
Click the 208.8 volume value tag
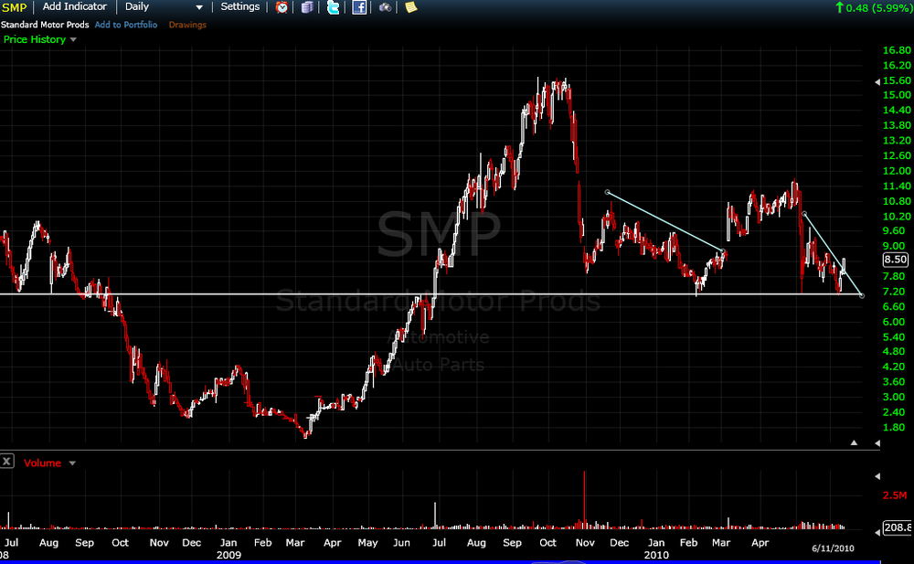pyautogui.click(x=898, y=527)
